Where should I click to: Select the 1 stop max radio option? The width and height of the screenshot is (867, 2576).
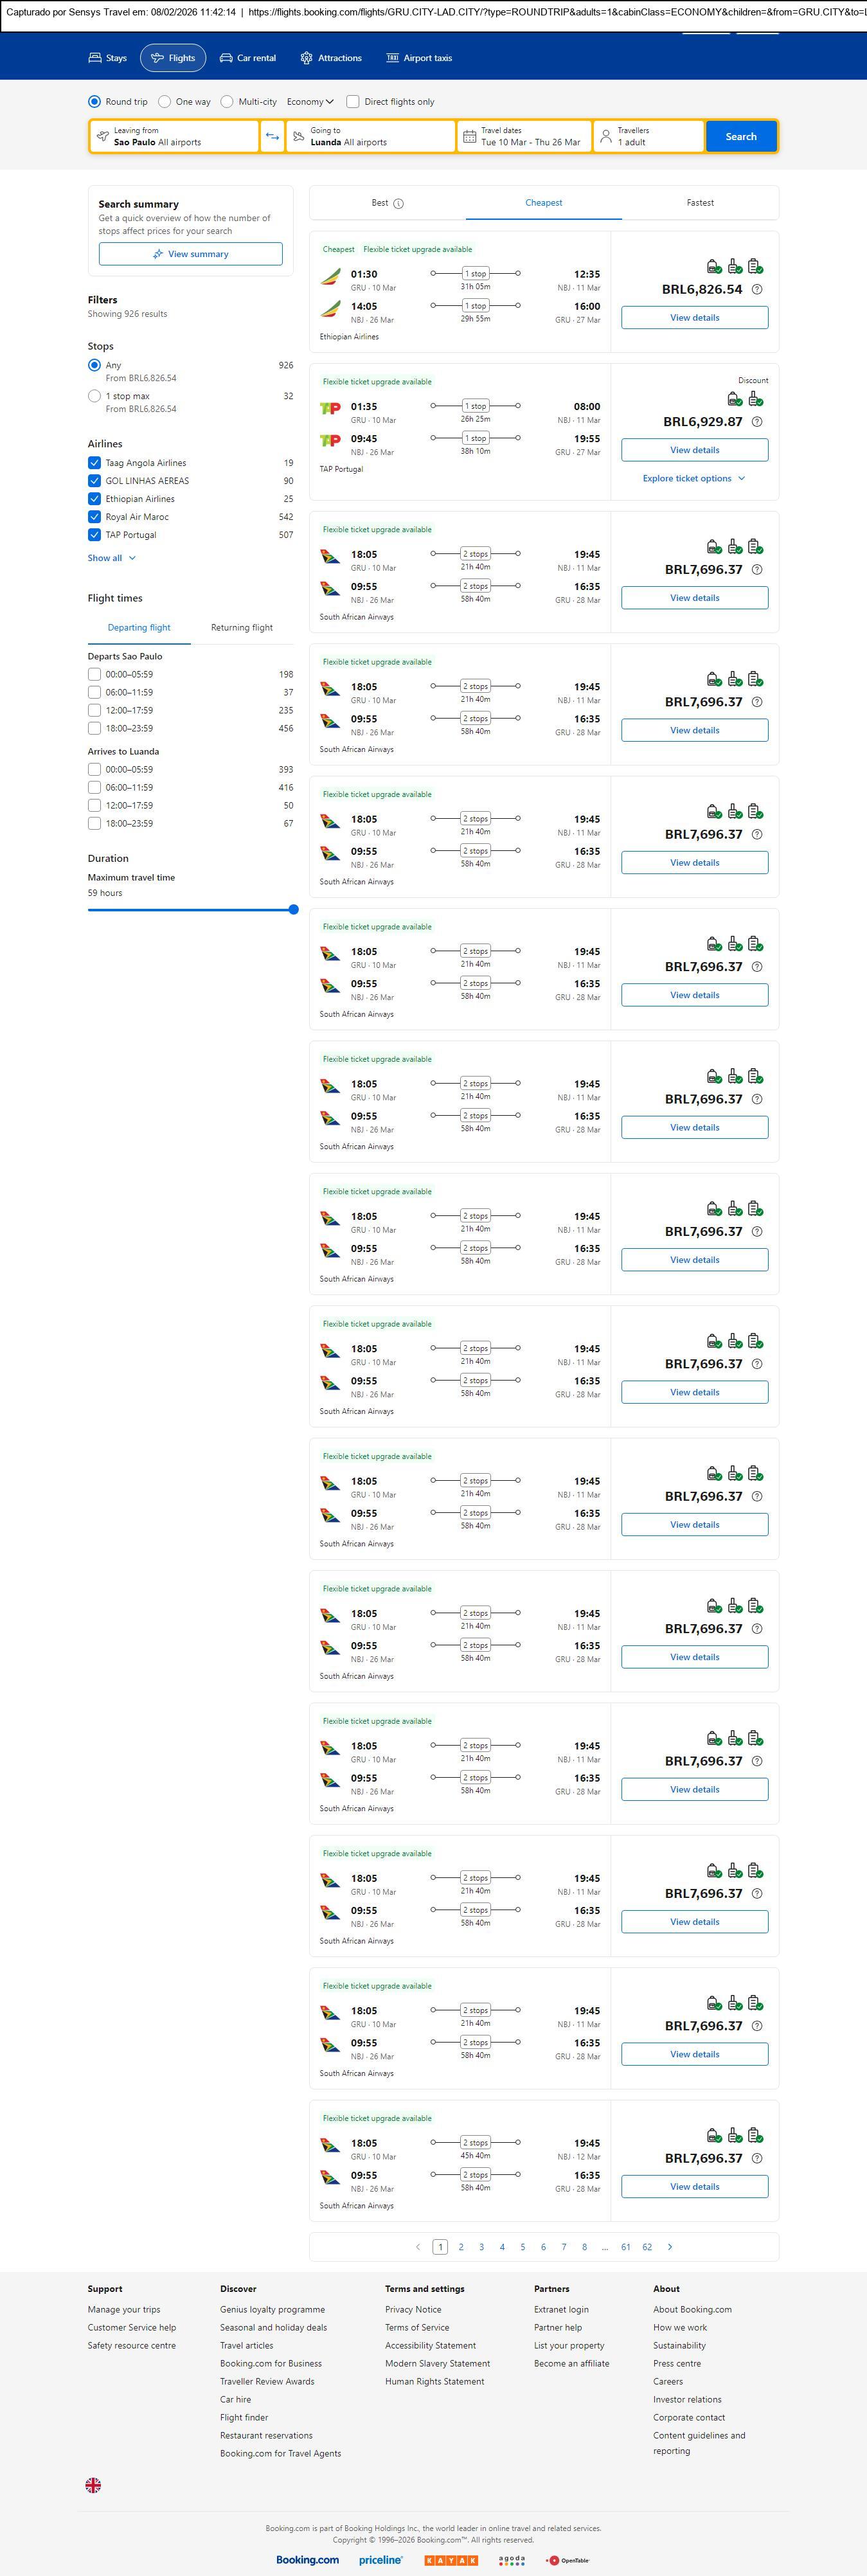pos(94,396)
